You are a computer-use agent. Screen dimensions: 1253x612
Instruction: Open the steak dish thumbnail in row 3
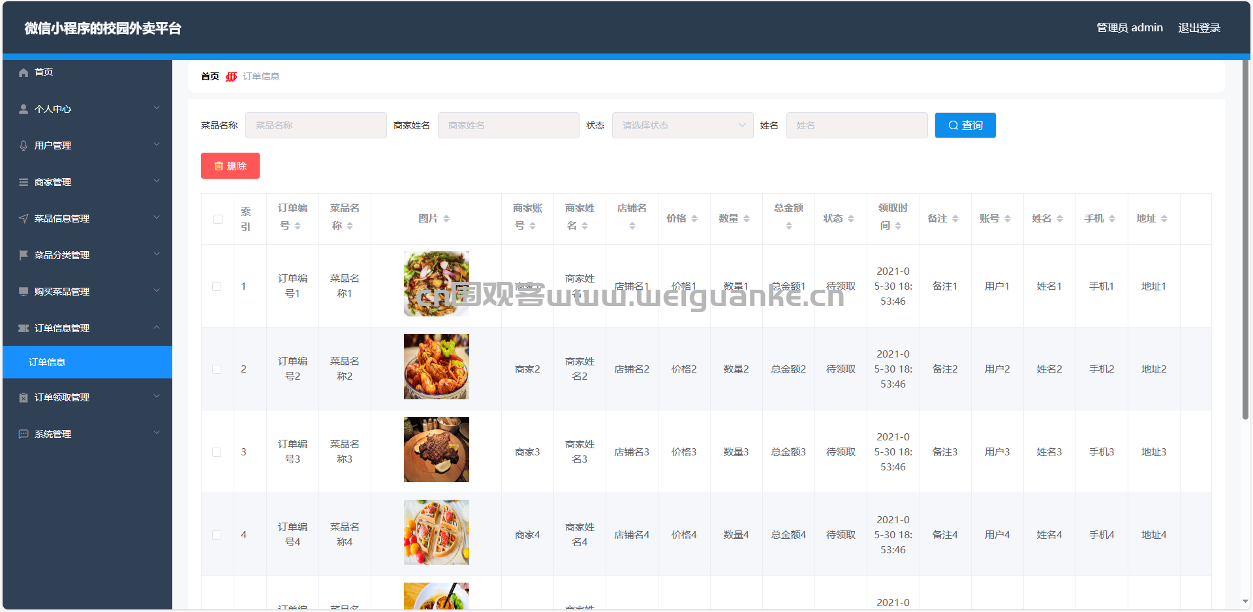click(437, 450)
